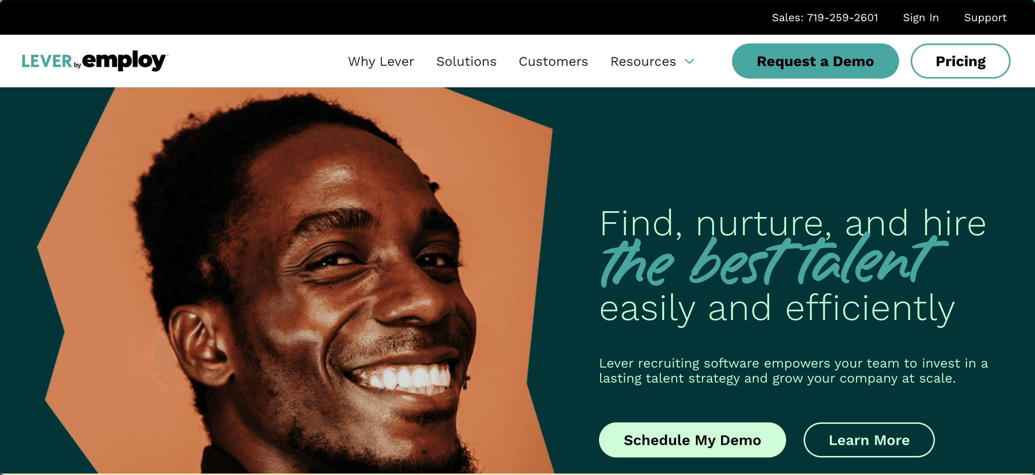Open the Why Lever menu item

point(381,61)
